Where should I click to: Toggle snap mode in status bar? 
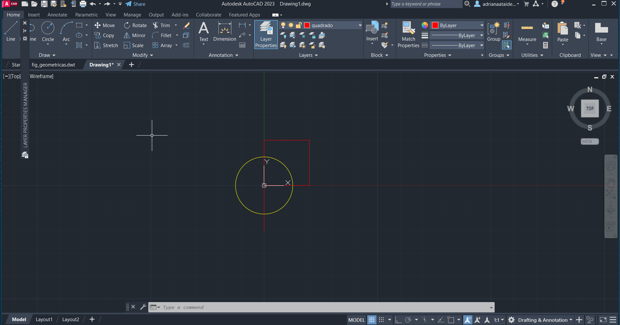pos(382,320)
